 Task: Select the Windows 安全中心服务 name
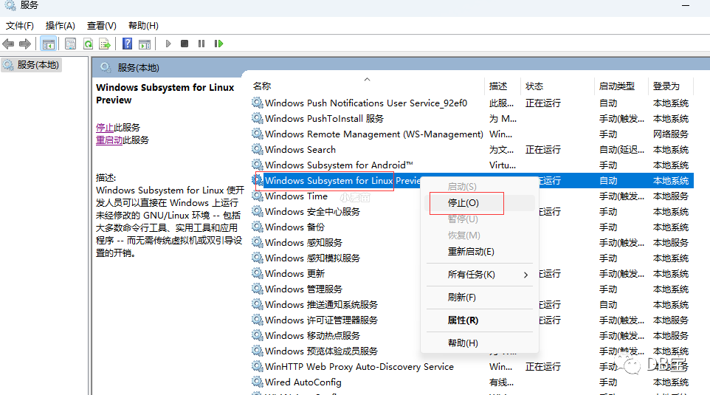coord(312,212)
